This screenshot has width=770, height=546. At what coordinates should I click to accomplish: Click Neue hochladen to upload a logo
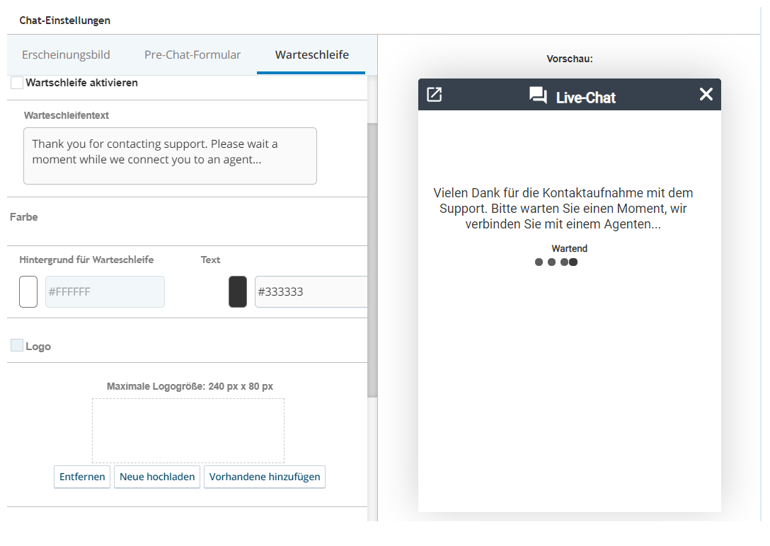point(157,477)
